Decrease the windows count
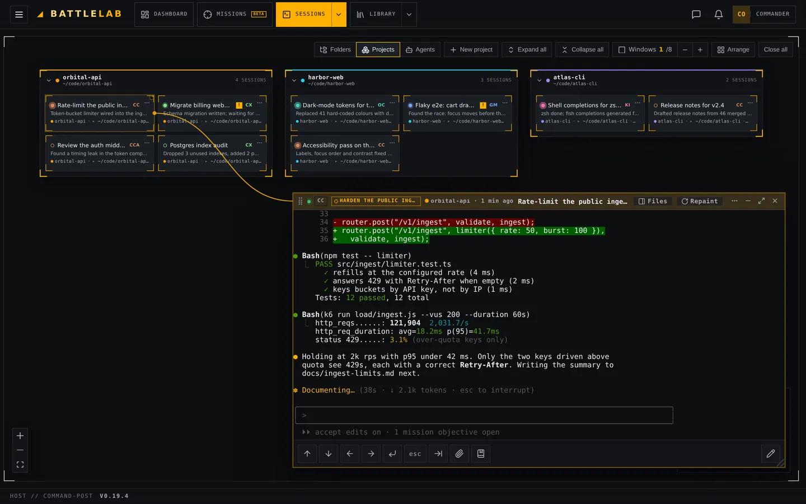The image size is (806, 504). point(685,50)
